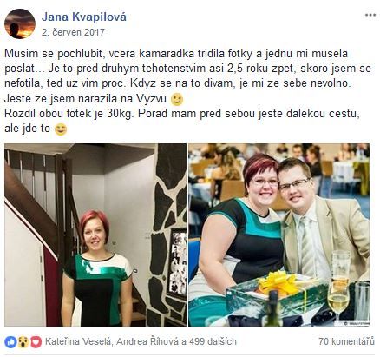Click the post text starting with 'Musim se pochlubit'
The image size is (380, 357).
click(187, 91)
